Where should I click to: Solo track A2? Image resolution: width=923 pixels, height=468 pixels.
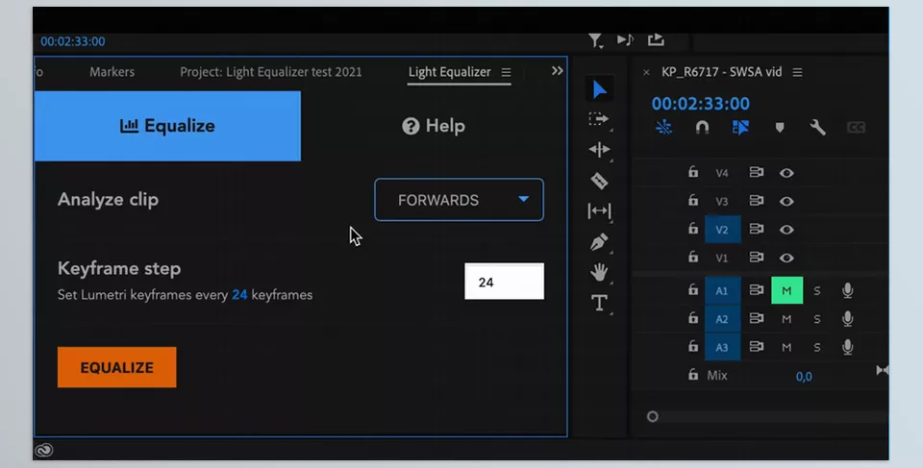pos(817,319)
